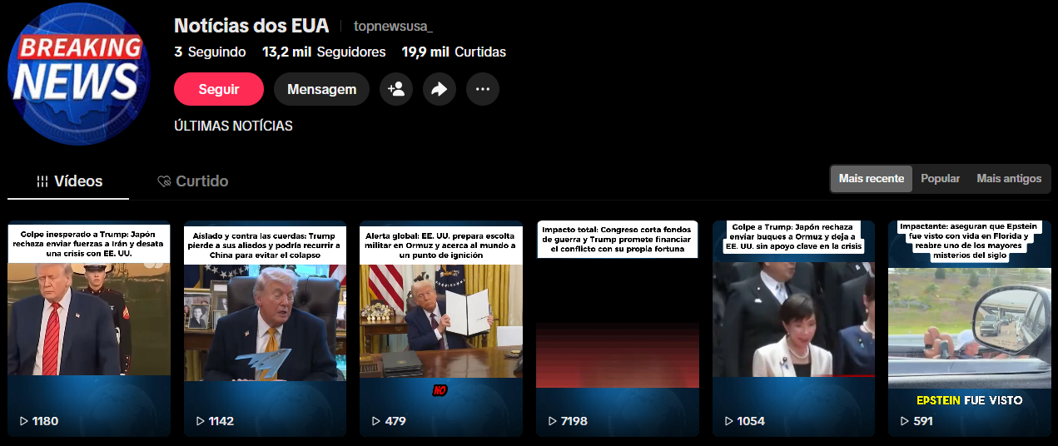The image size is (1058, 446).
Task: Click the 19,9 mil Curtidas stat
Action: pyautogui.click(x=454, y=52)
